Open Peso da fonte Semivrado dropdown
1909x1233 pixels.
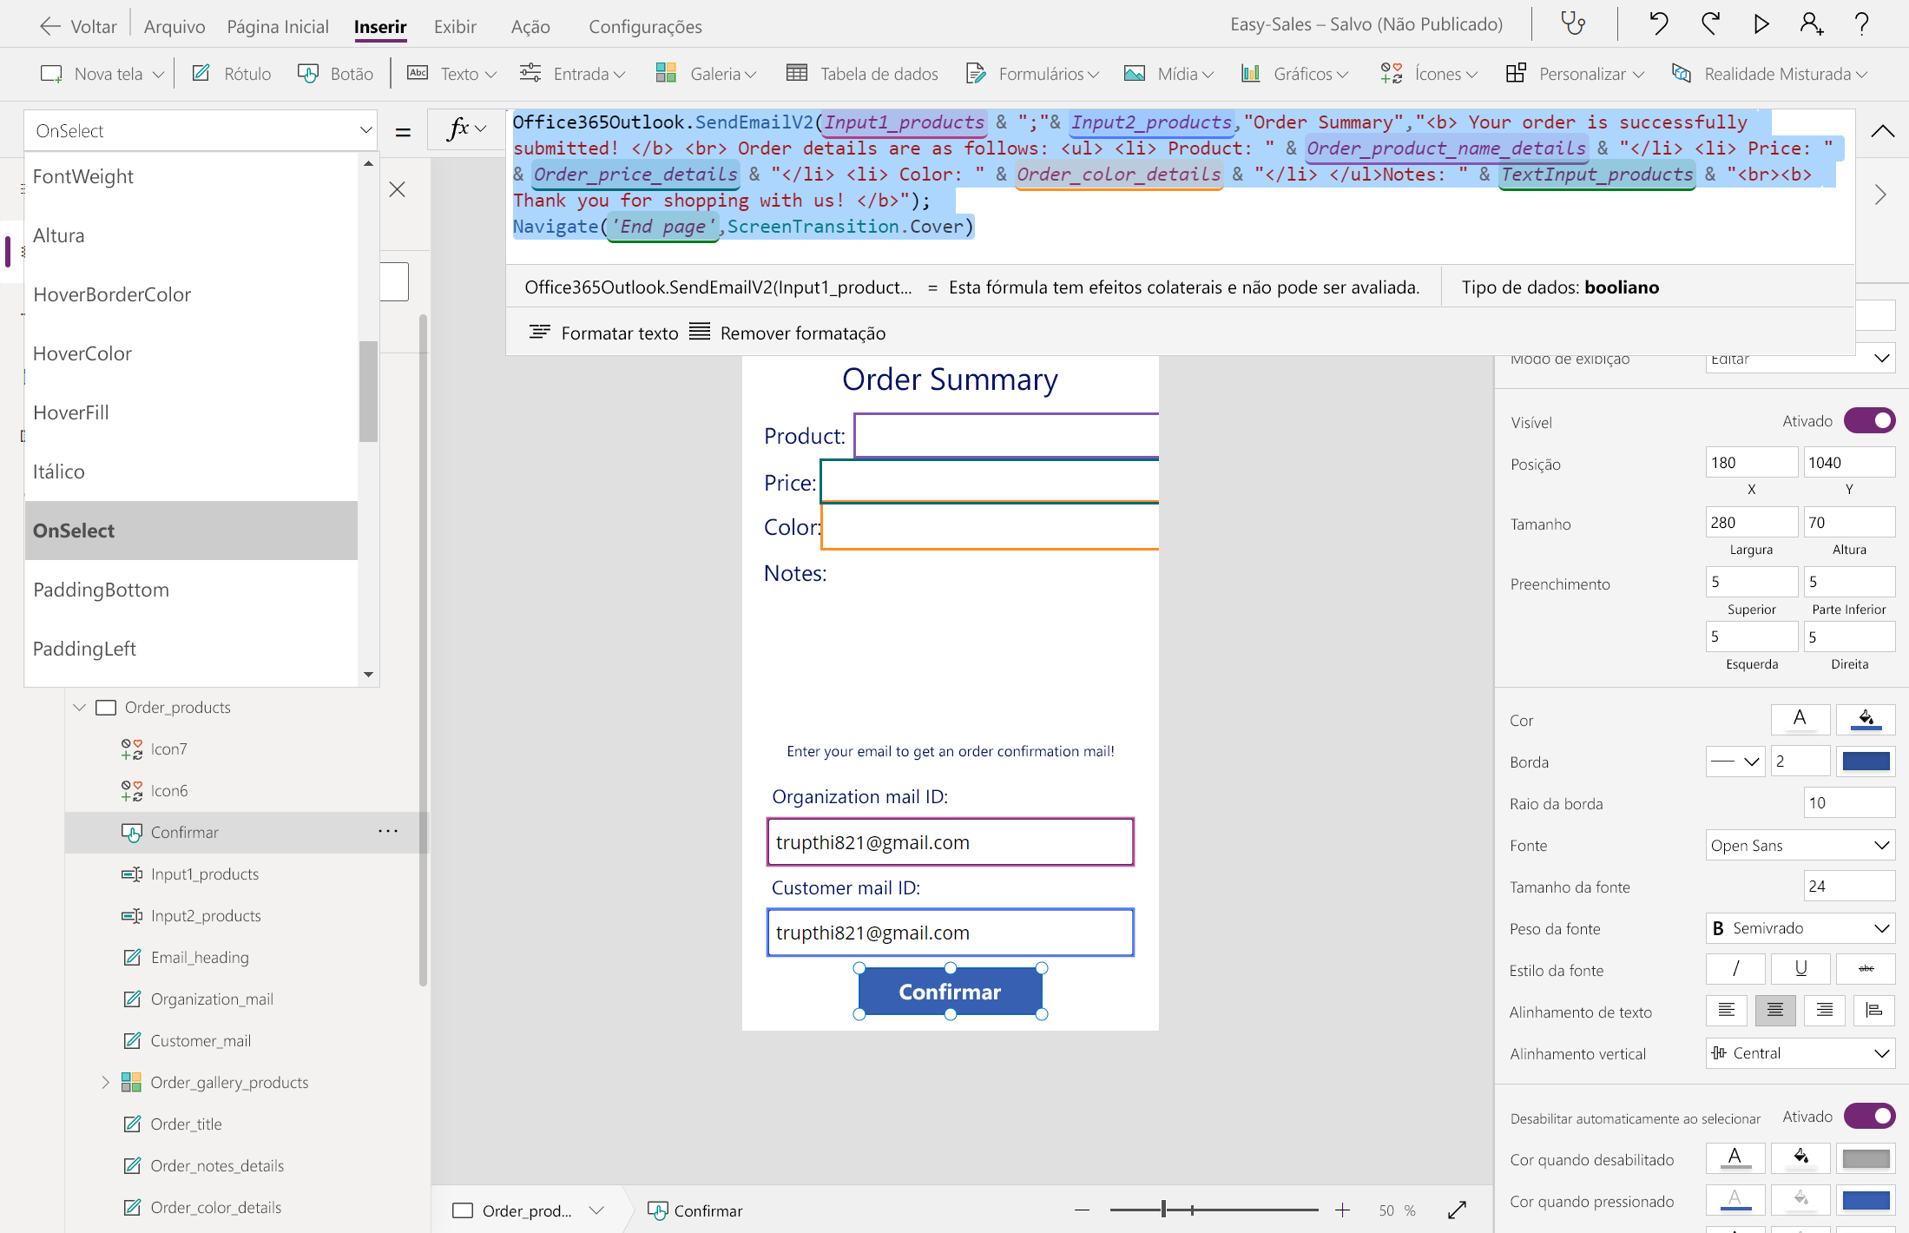coord(1800,928)
